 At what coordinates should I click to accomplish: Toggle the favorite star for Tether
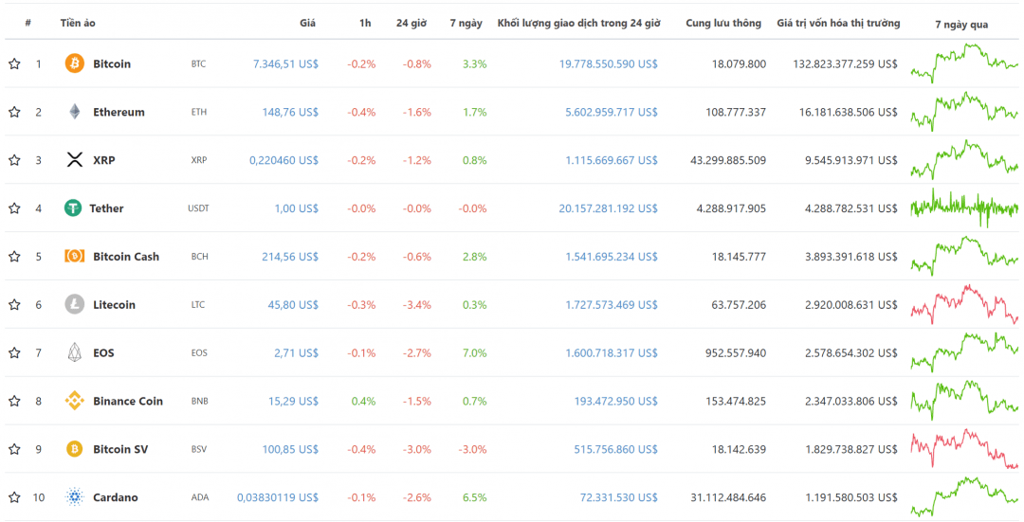14,208
